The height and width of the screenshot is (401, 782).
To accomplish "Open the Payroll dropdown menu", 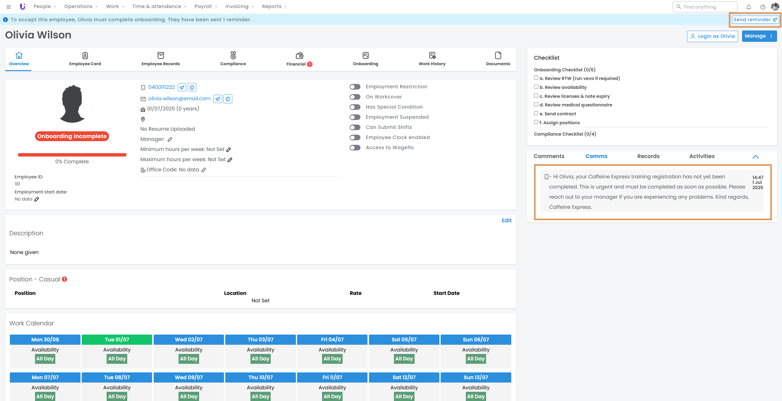I will pos(206,6).
